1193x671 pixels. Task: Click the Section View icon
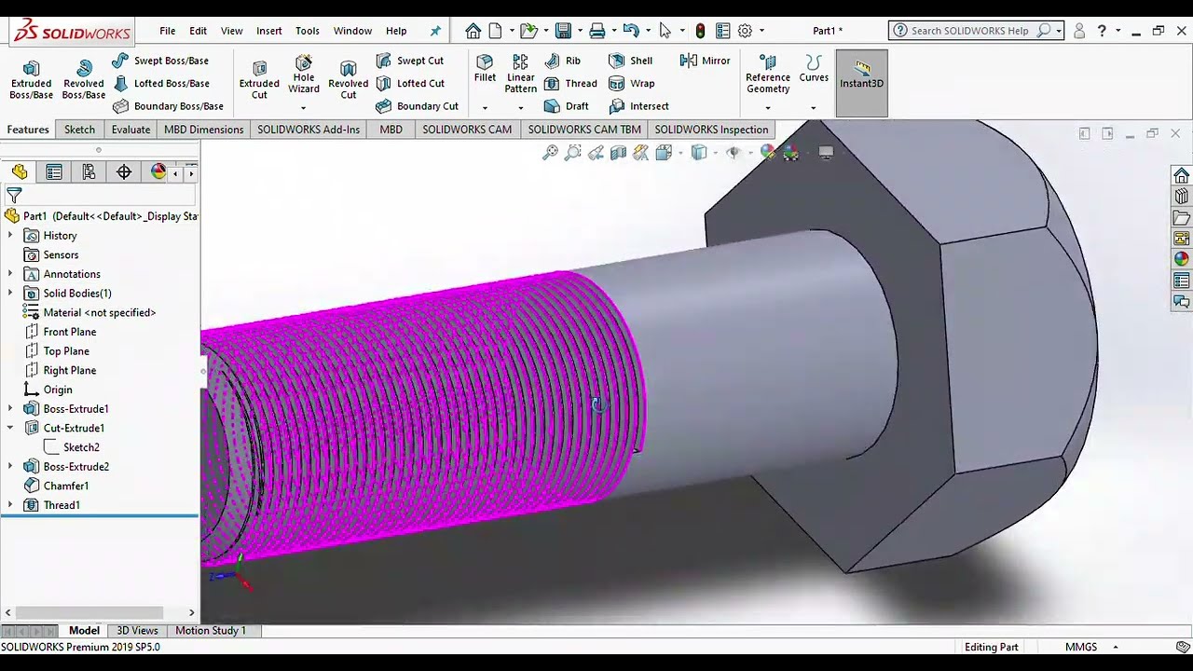point(618,153)
